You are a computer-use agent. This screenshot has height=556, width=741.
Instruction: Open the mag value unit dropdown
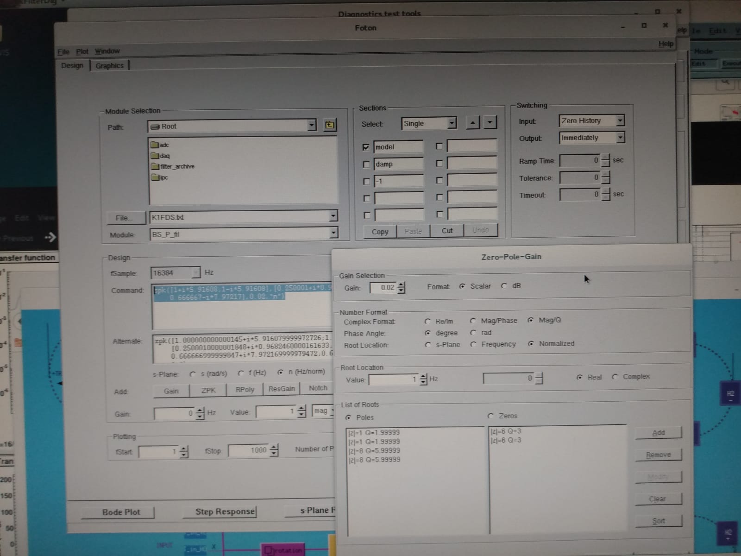coord(323,411)
